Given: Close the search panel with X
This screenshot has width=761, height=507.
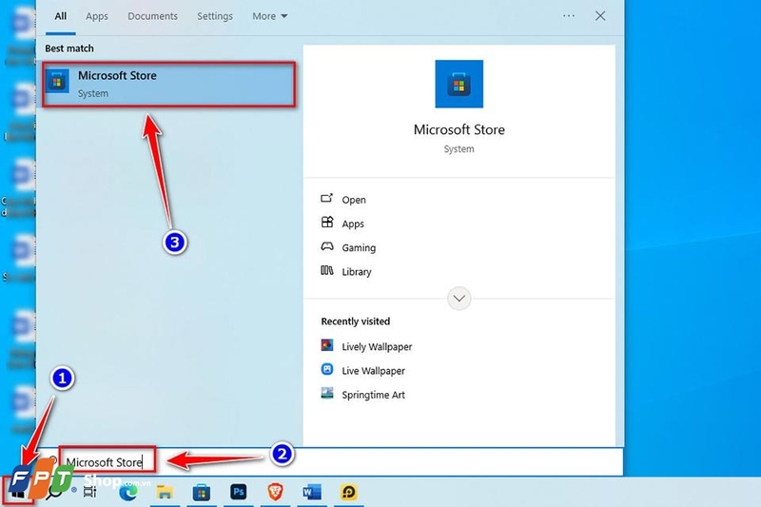Looking at the screenshot, I should click(600, 16).
